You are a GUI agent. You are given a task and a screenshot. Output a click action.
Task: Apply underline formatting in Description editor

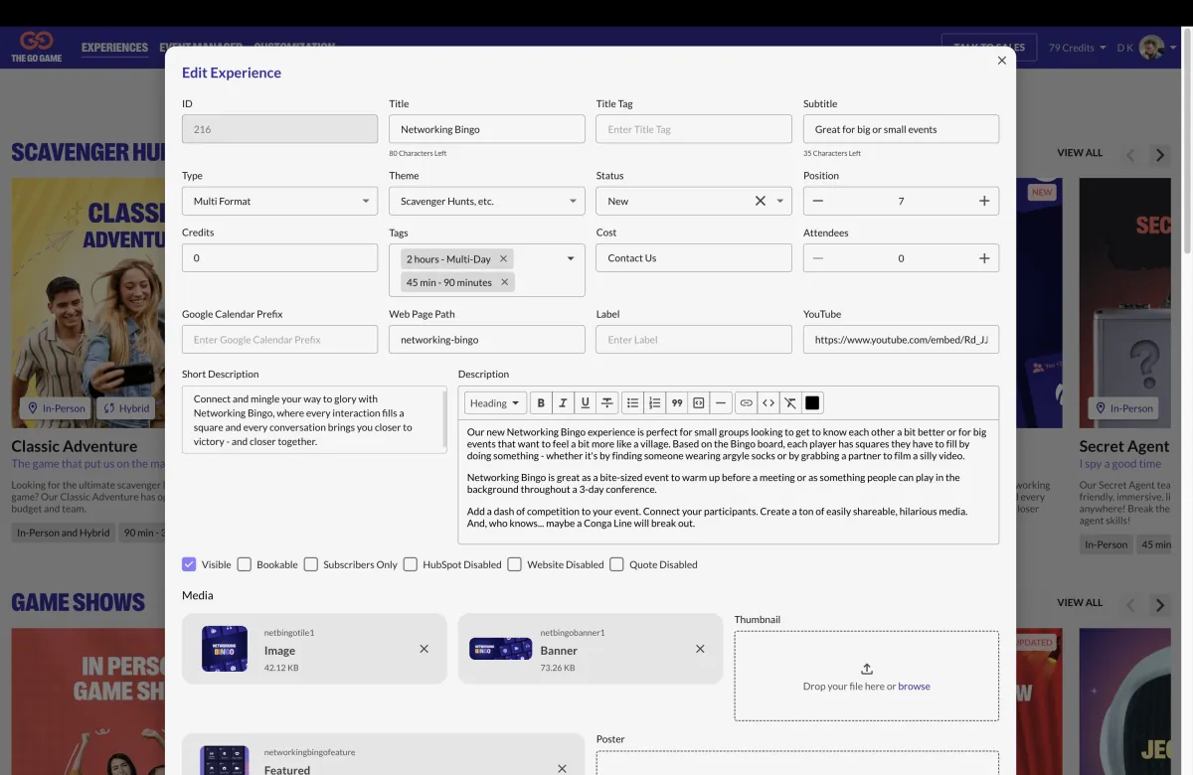pos(585,403)
